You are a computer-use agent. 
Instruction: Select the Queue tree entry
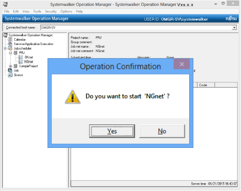pyautogui.click(x=19, y=75)
